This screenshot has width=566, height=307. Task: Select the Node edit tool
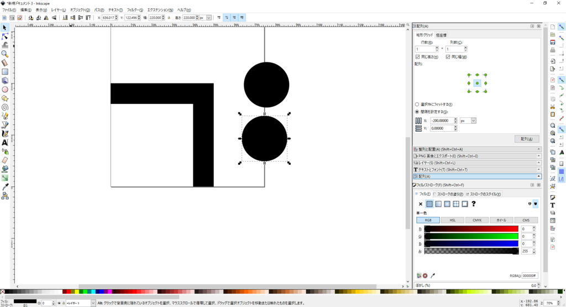(x=4, y=37)
